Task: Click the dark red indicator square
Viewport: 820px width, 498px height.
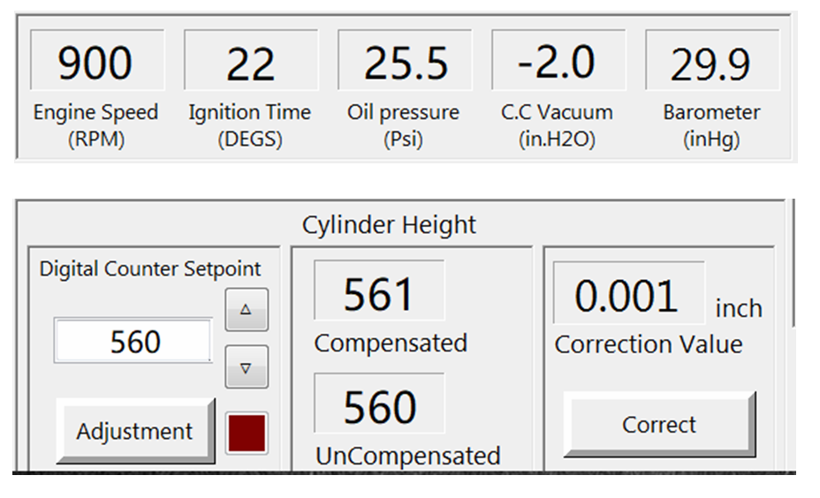Action: point(247,433)
